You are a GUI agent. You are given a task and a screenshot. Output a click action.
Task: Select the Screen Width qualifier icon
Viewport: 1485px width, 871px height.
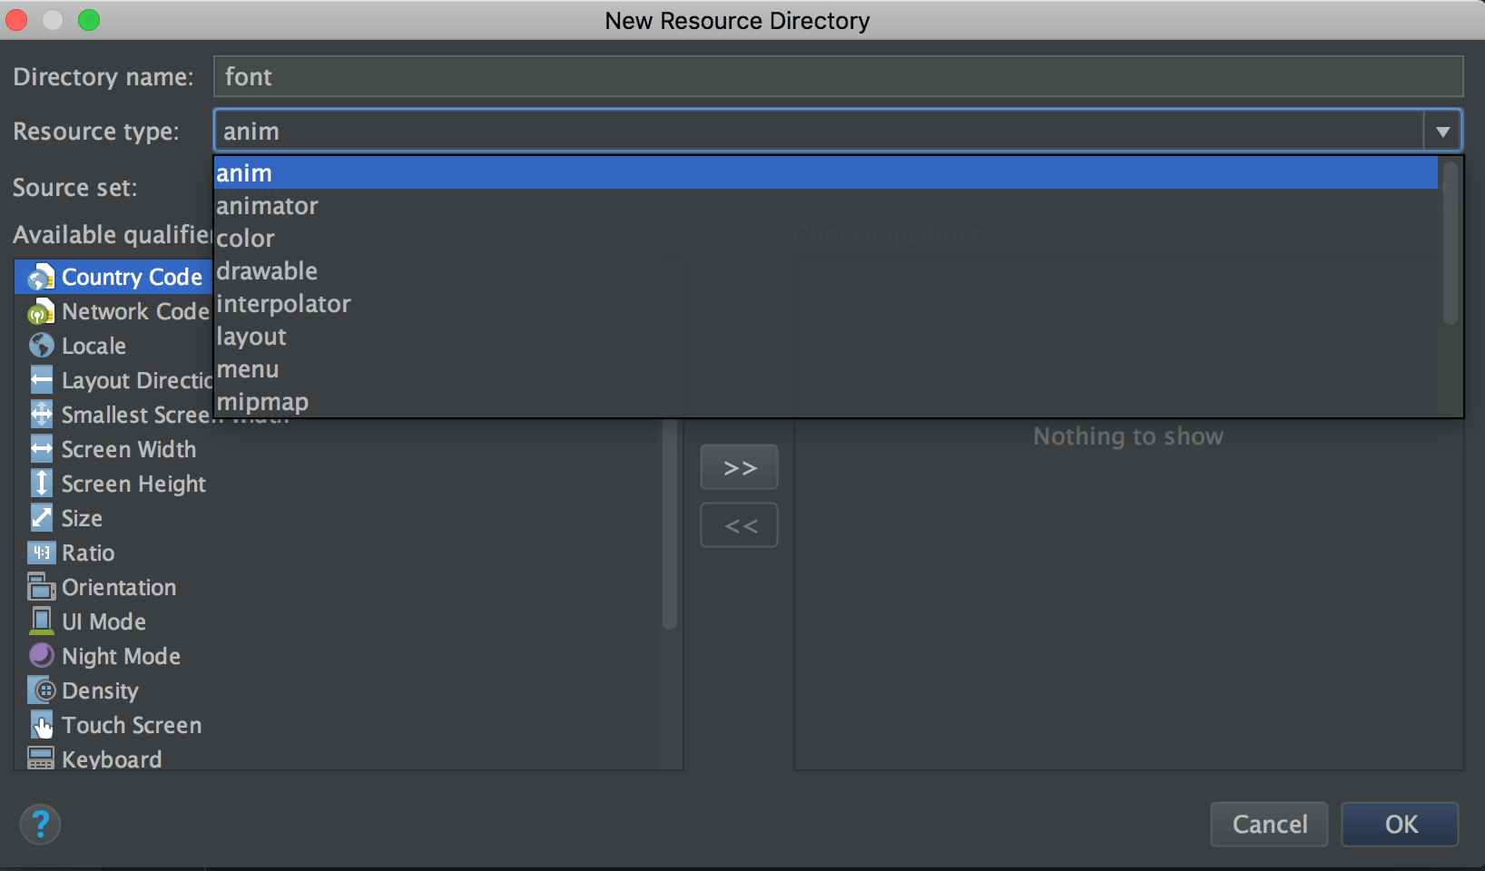(x=41, y=449)
